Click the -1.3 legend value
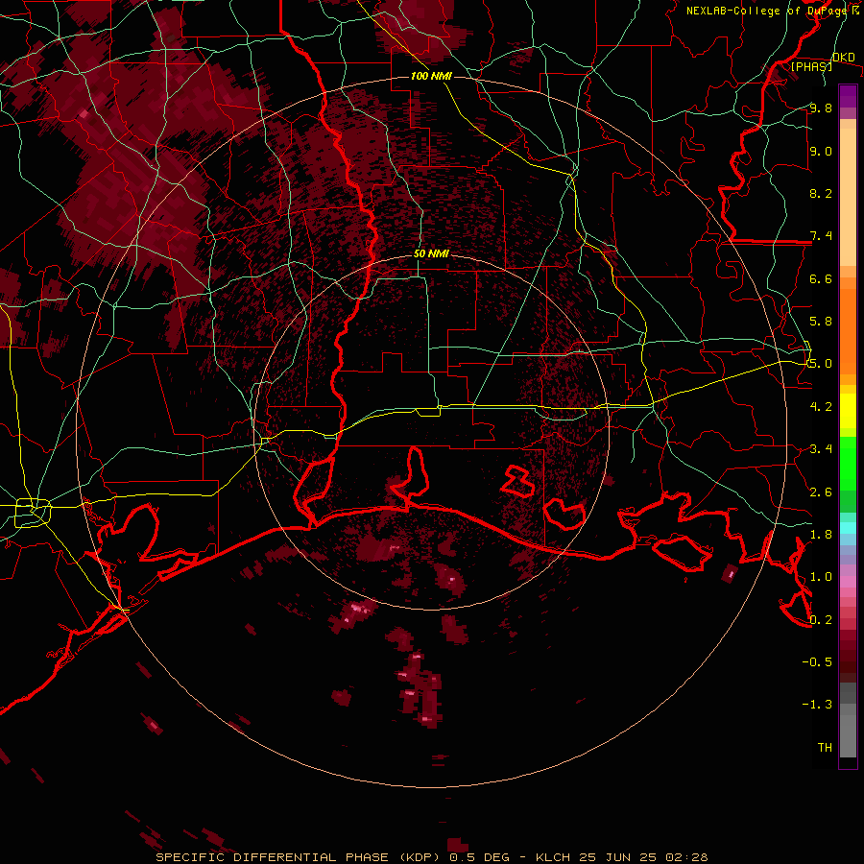The height and width of the screenshot is (864, 864). point(817,705)
